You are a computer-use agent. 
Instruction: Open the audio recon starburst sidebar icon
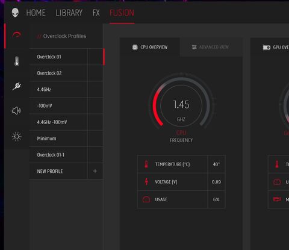[x=16, y=137]
